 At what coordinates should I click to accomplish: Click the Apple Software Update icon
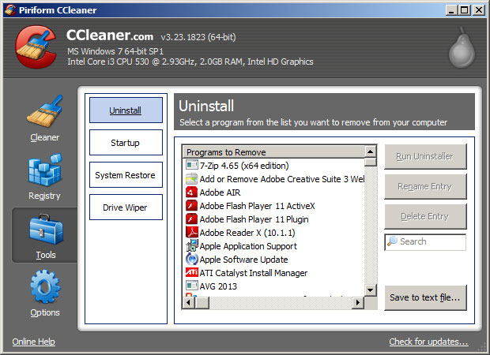pyautogui.click(x=191, y=259)
